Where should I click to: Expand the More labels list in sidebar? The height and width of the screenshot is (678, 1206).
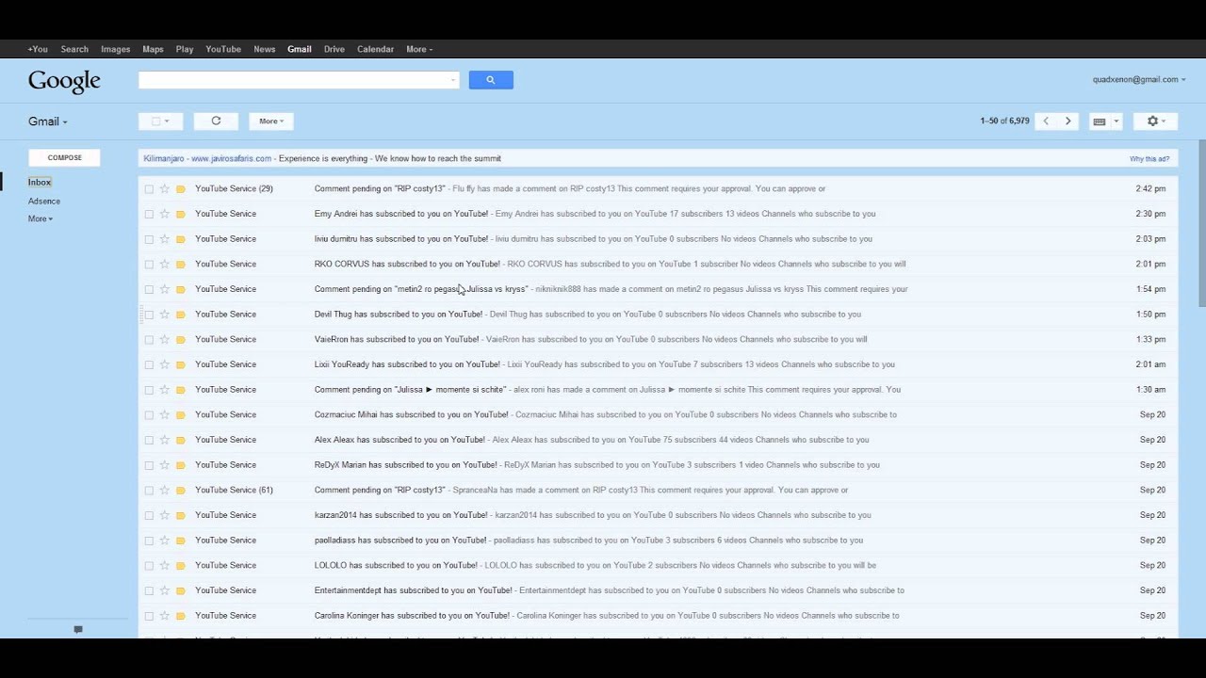(x=41, y=218)
